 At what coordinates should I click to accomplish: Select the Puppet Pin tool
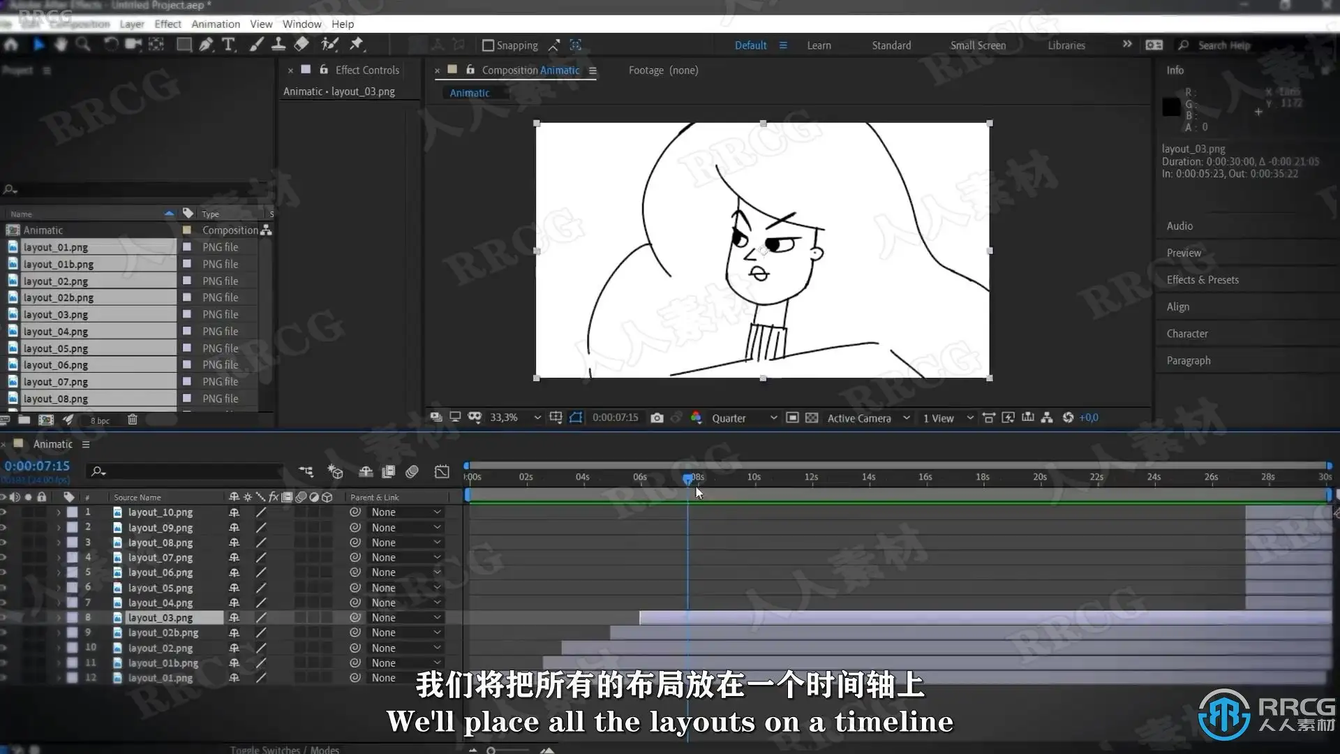point(357,45)
